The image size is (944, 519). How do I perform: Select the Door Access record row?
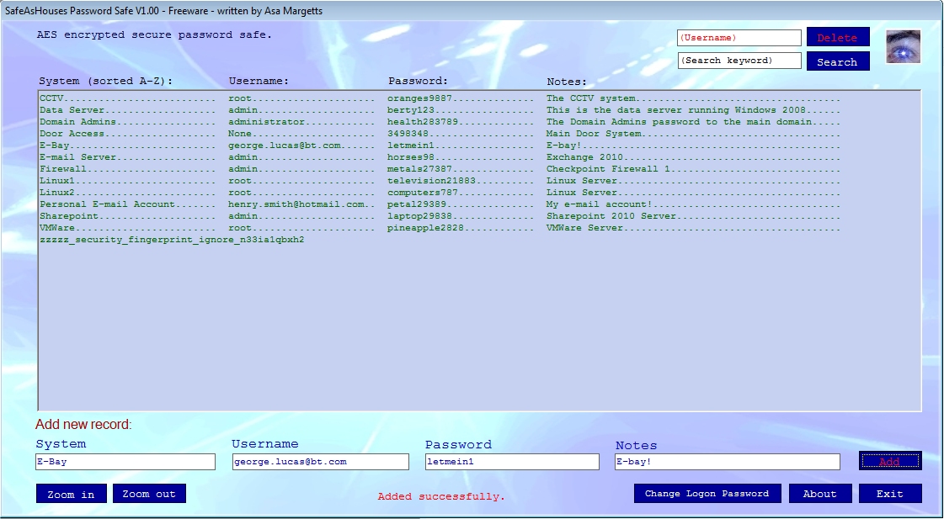pos(440,134)
